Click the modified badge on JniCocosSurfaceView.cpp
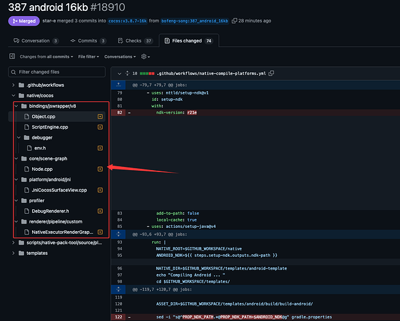 pos(100,190)
